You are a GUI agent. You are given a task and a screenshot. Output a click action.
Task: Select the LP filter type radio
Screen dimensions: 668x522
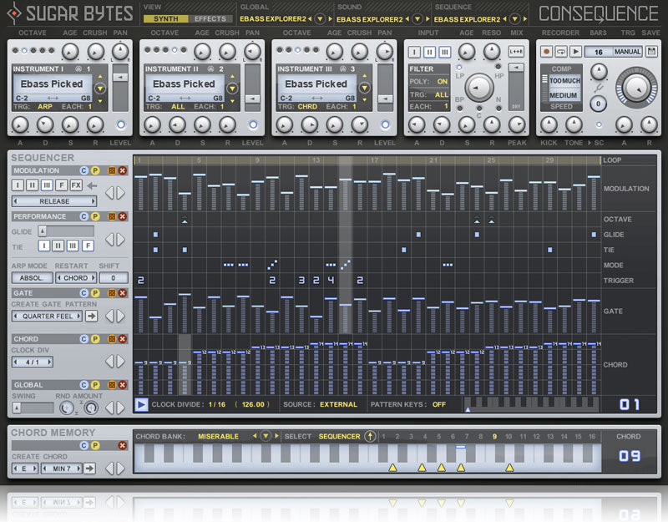458,68
